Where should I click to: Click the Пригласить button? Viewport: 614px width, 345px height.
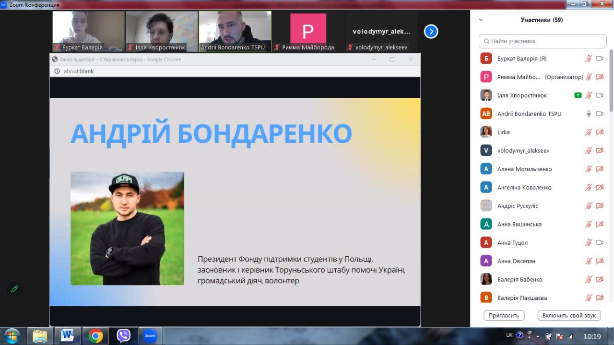[504, 315]
